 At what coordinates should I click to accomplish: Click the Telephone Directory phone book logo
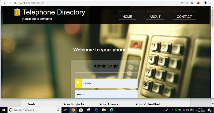point(17,12)
